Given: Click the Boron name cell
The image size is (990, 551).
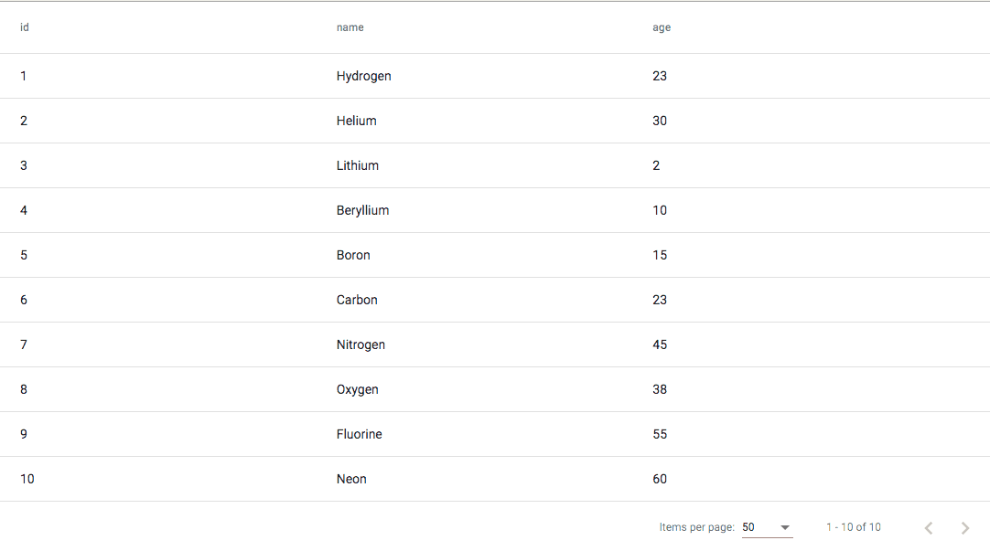Looking at the screenshot, I should (x=353, y=255).
